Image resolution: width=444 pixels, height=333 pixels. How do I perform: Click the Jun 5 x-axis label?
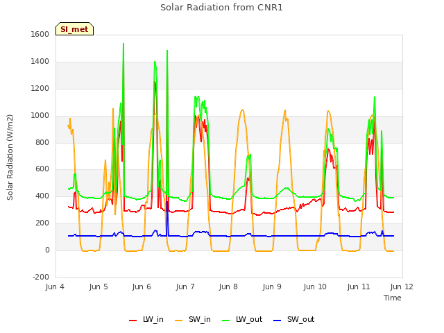99,287
